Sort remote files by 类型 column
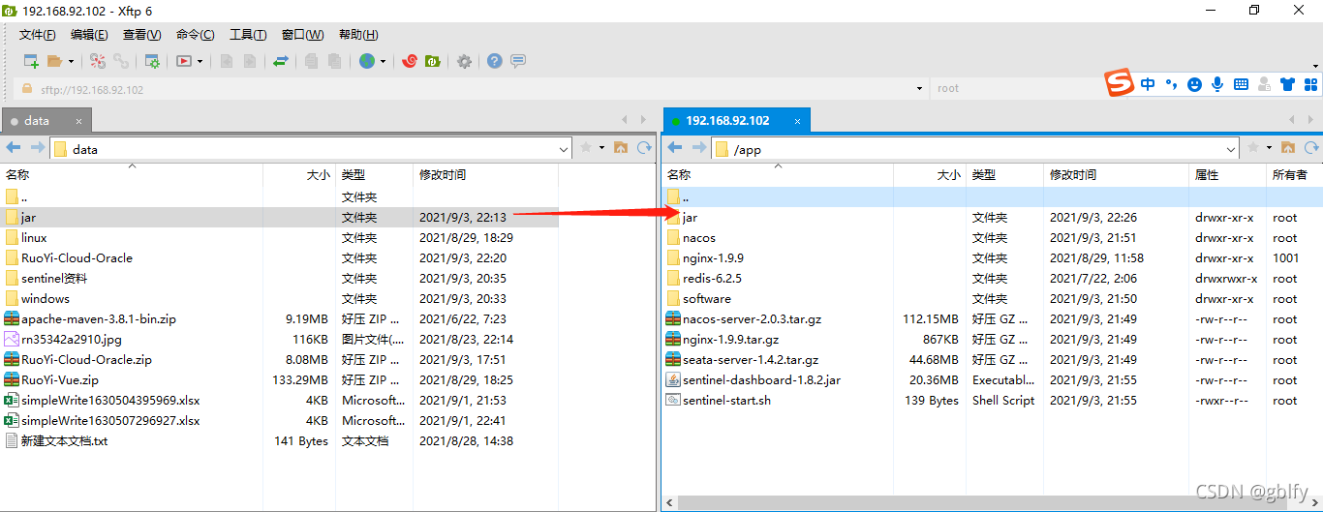The height and width of the screenshot is (512, 1323). (1004, 175)
